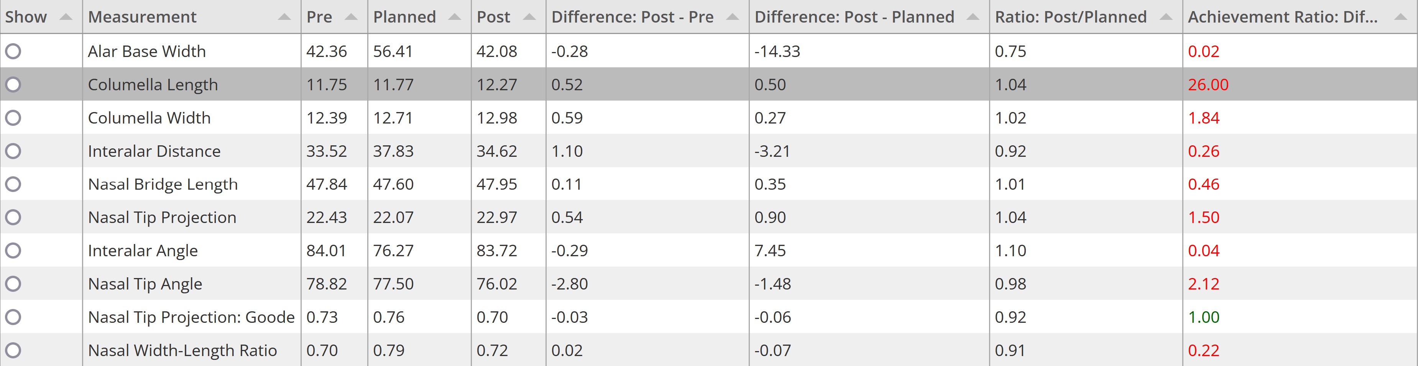The height and width of the screenshot is (366, 1418).
Task: Click the sort arrow beside Measurement header
Action: pos(284,17)
